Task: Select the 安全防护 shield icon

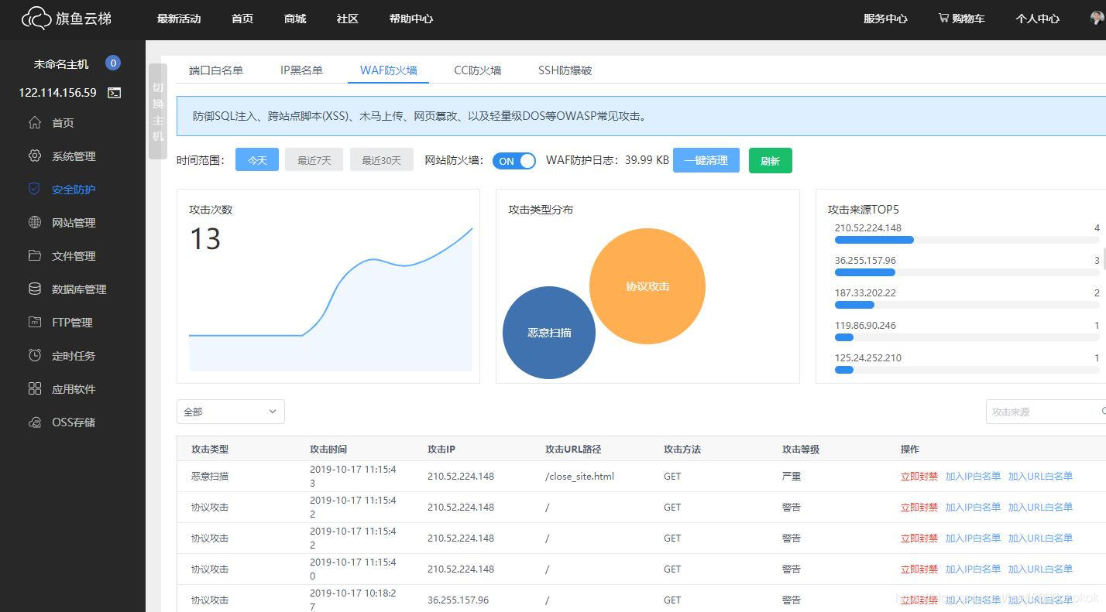Action: [x=35, y=189]
